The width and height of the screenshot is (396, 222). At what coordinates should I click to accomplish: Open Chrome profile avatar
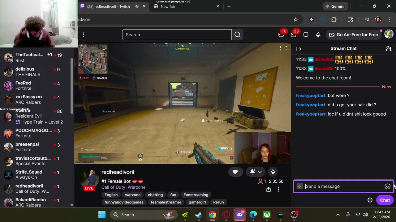click(378, 19)
